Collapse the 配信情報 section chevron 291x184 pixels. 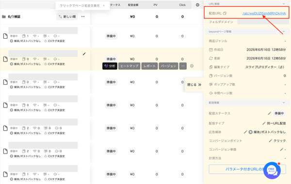[284, 103]
